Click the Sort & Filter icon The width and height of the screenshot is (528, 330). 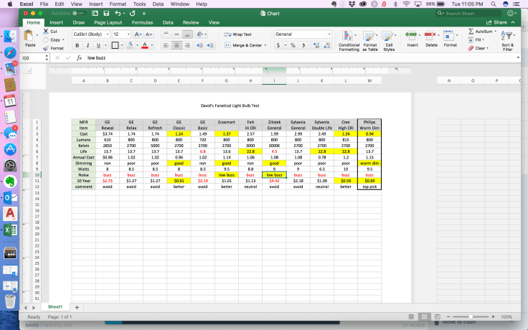coord(507,39)
